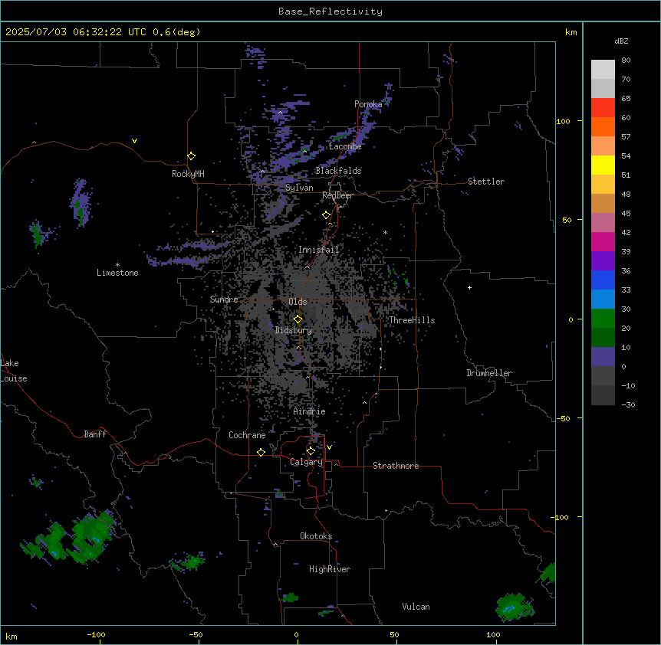Select the yellow diamond marker below Cochrane
Screen dimensions: 661x645
(x=261, y=452)
